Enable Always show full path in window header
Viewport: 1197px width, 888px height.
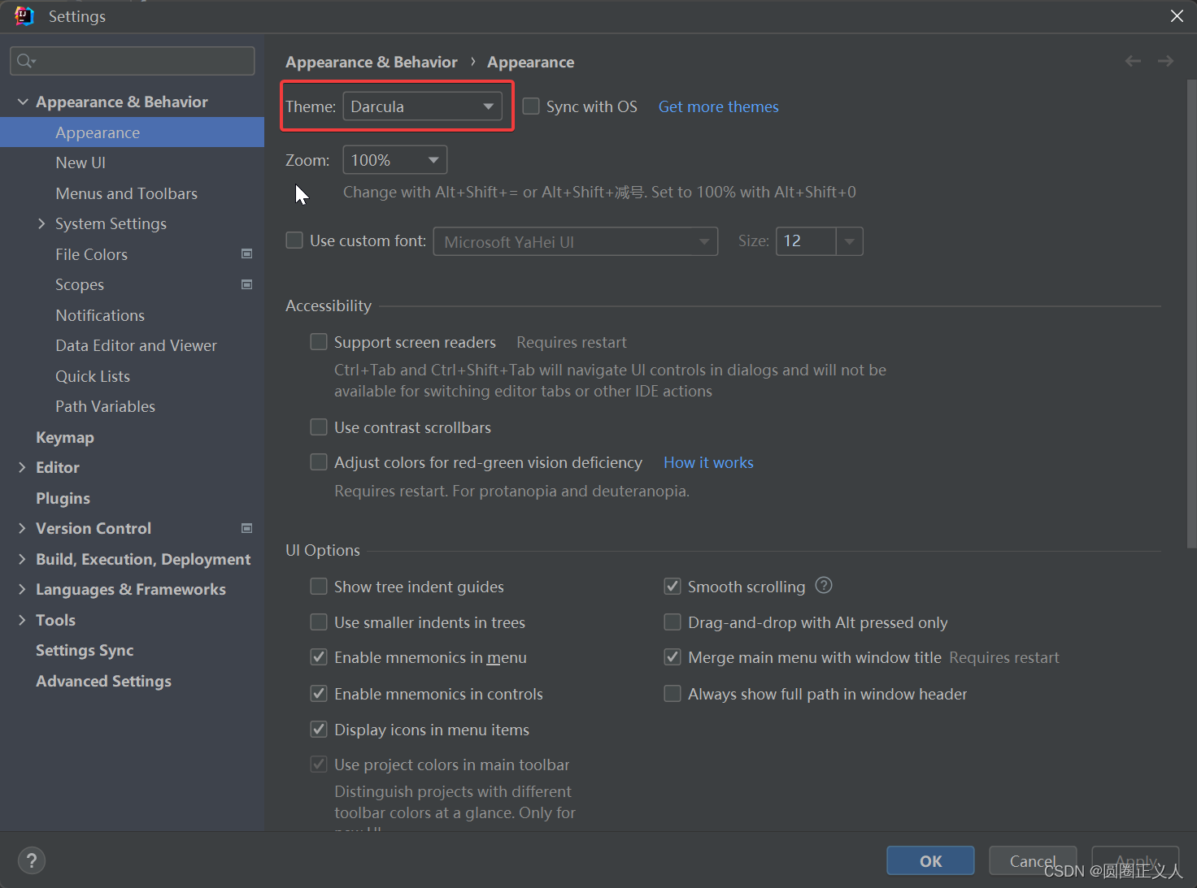[x=672, y=694]
